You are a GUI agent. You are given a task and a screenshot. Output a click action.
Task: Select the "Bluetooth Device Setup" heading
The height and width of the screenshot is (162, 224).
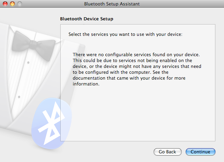pos(86,19)
